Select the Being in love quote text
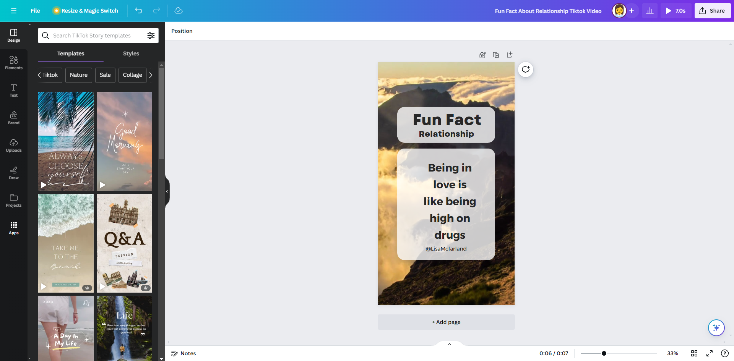 pos(450,201)
